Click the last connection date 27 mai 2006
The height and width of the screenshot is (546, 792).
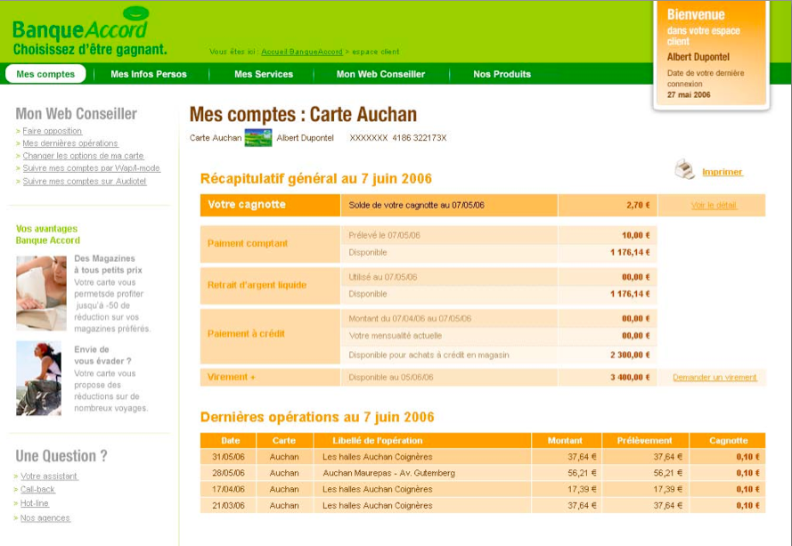689,95
